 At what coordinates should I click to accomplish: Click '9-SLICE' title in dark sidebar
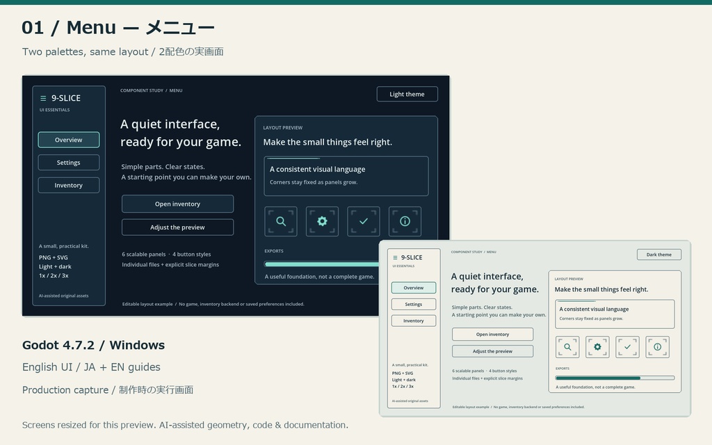point(66,98)
